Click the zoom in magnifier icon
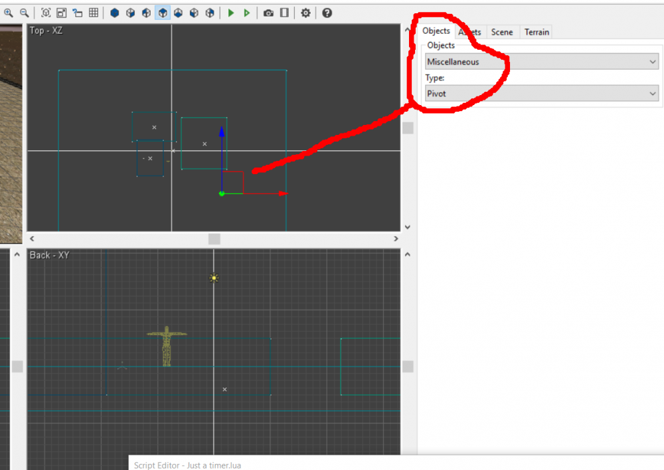Image resolution: width=664 pixels, height=470 pixels. [x=9, y=13]
